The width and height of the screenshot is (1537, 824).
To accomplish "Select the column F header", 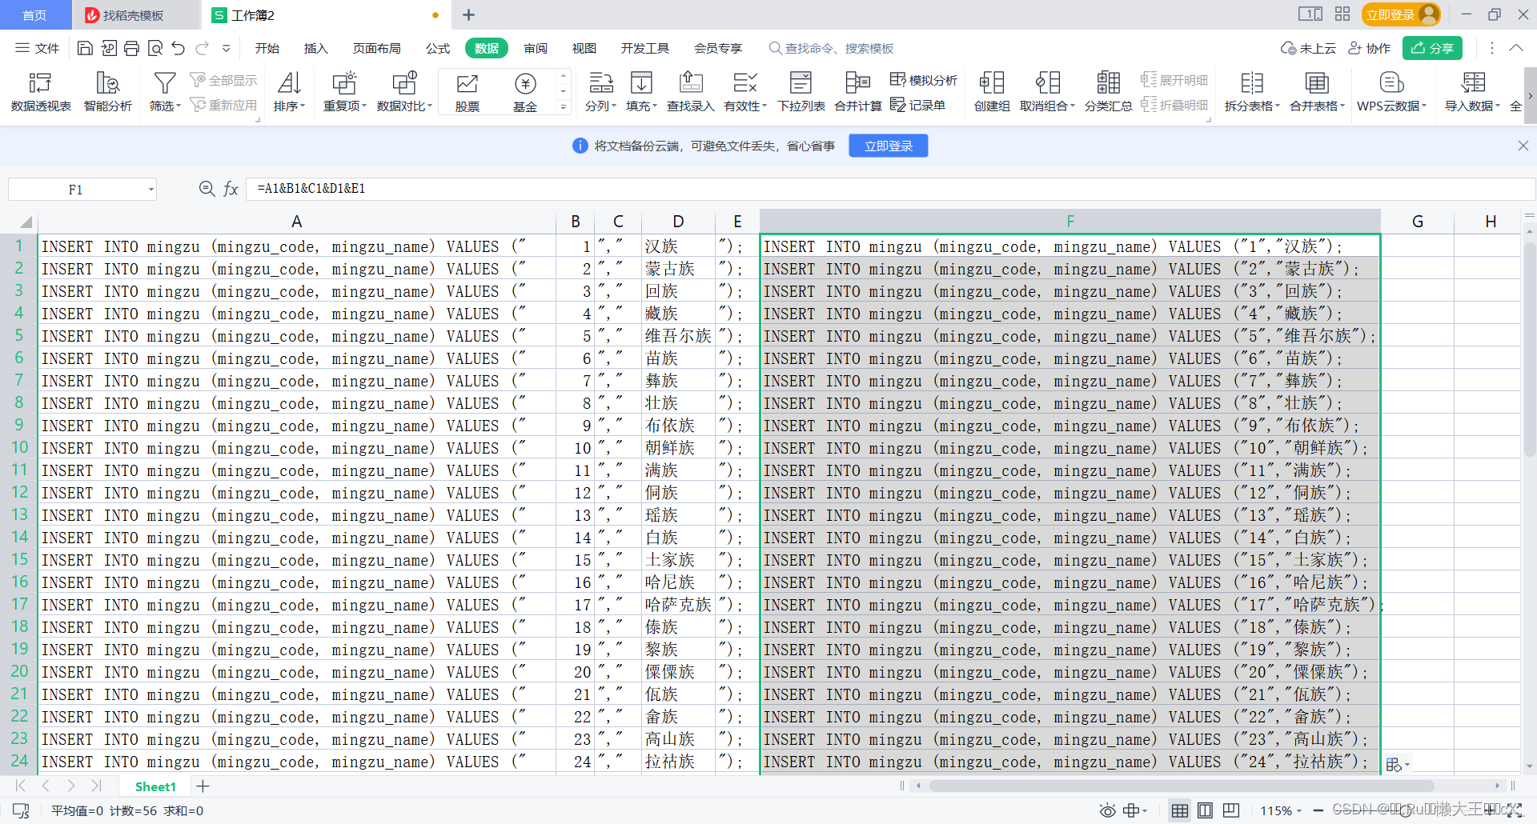I will pos(1070,222).
